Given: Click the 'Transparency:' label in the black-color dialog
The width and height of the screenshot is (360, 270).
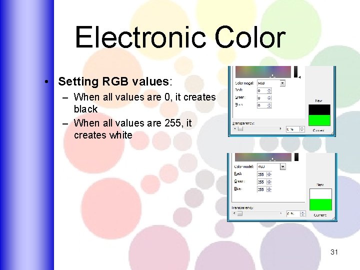Looking at the screenshot, I should [x=243, y=123].
